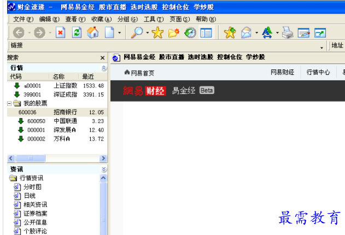The image size is (345, 235).
Task: Open the 收藏(A) menu
Action: (102, 19)
